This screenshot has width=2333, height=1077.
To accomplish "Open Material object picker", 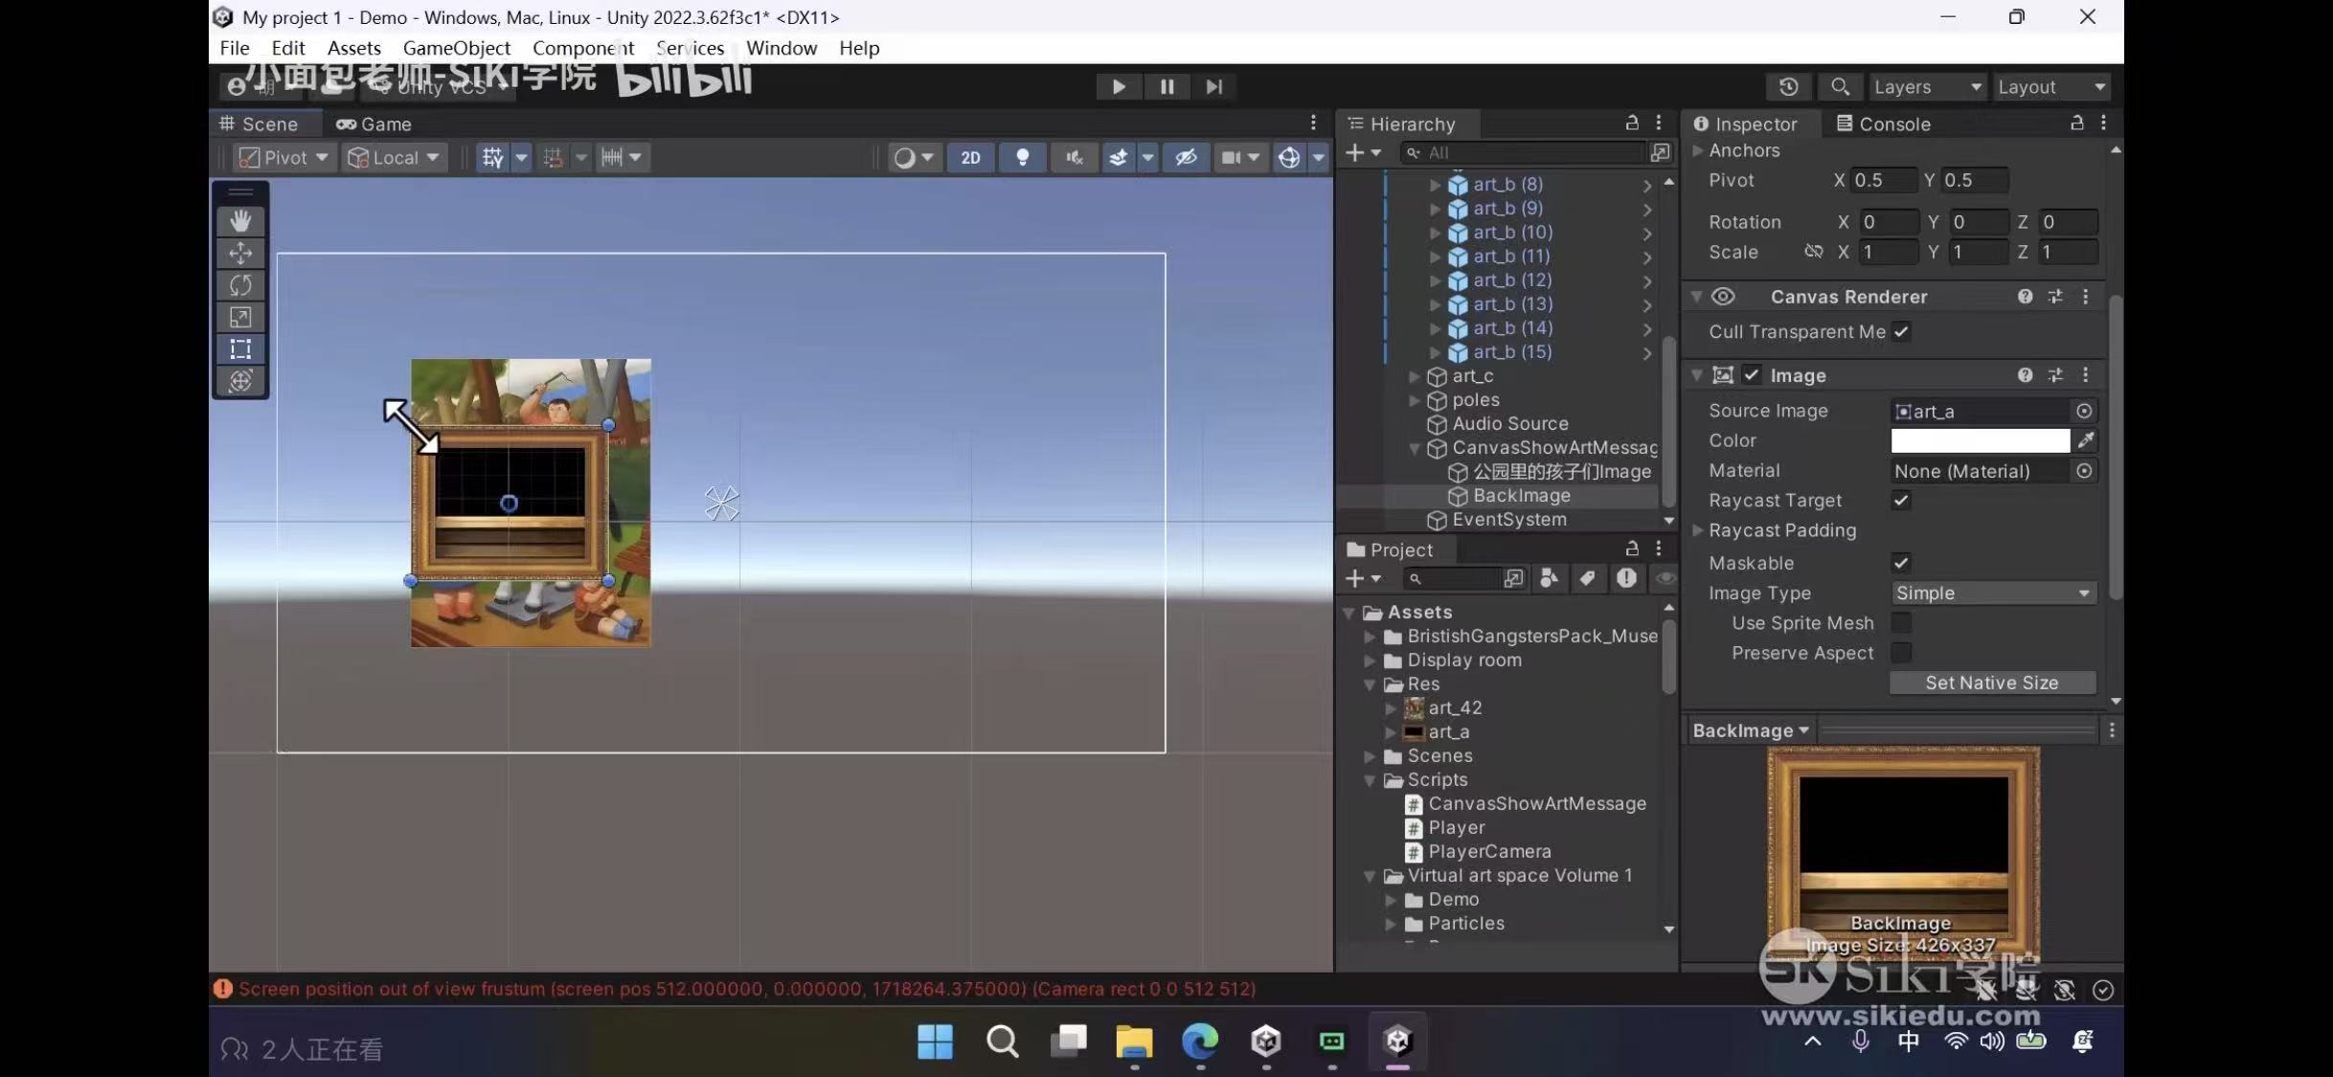I will (x=2084, y=471).
